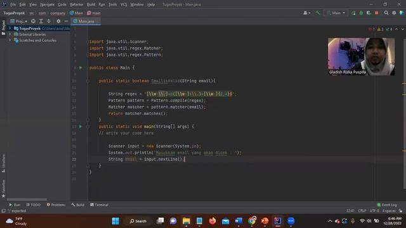Click the JetBrains toolbox icon at top right
The height and width of the screenshot is (228, 406).
point(402,13)
